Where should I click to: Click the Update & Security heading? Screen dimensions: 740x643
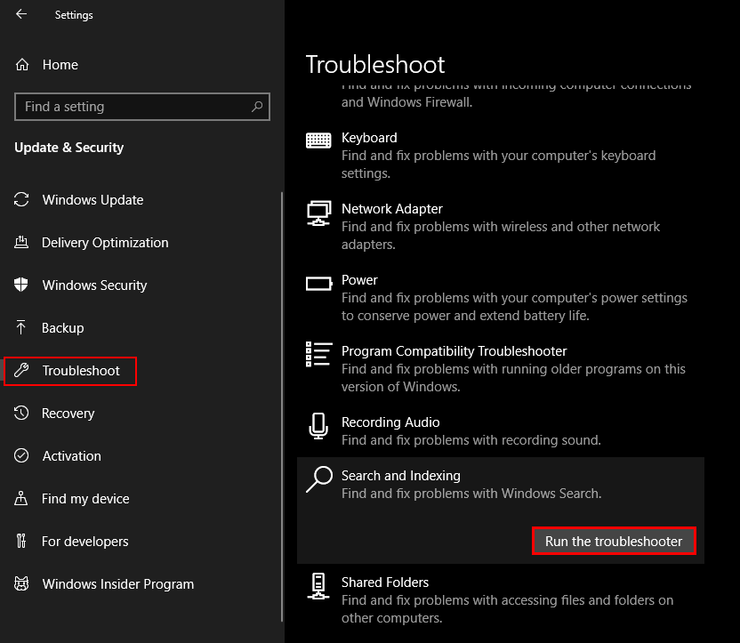click(x=68, y=148)
